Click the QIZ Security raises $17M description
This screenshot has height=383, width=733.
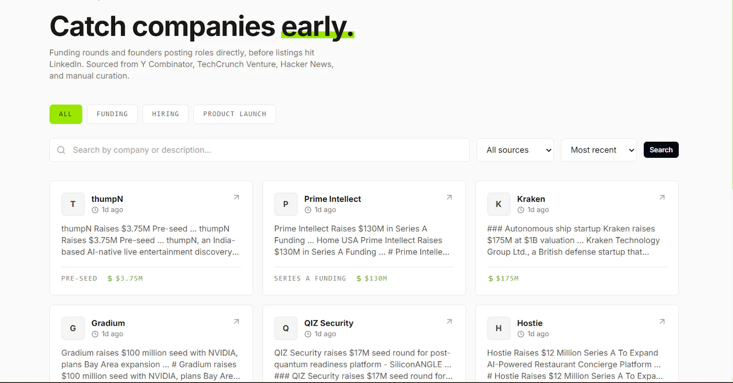[363, 365]
